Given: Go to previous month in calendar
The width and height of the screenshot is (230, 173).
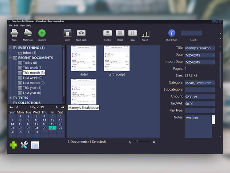Looking at the screenshot, I should pyautogui.click(x=17, y=107).
